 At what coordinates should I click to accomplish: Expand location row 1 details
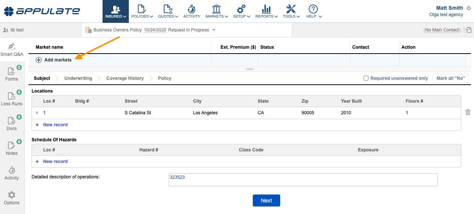[x=37, y=113]
